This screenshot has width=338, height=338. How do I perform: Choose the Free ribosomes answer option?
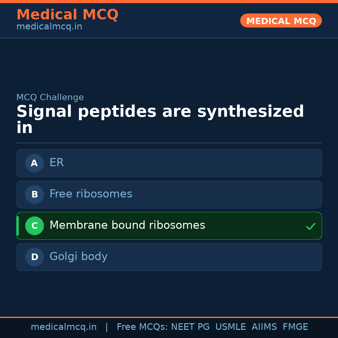point(169,194)
